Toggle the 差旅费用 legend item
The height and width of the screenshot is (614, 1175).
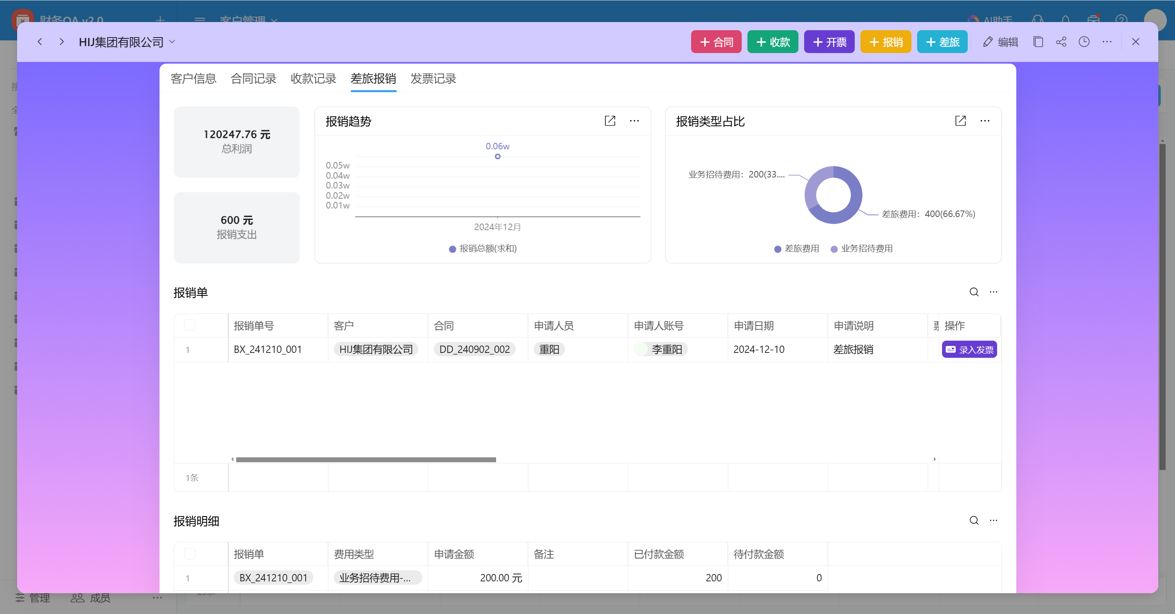click(796, 248)
